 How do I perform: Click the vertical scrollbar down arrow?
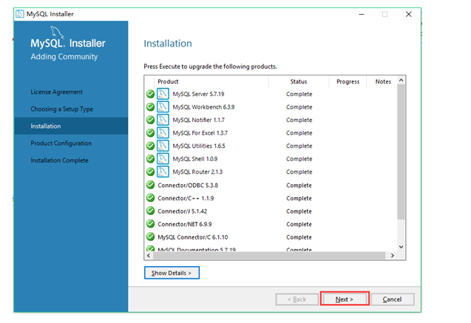(401, 247)
